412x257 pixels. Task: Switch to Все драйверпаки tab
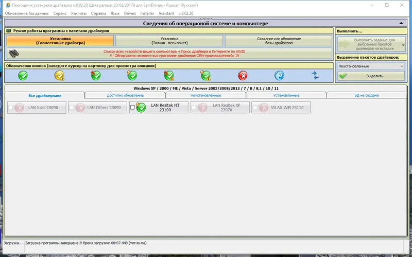[x=45, y=95]
